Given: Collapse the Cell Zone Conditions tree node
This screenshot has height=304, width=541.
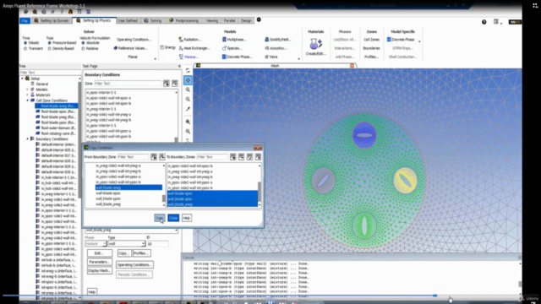Looking at the screenshot, I should tap(27, 100).
